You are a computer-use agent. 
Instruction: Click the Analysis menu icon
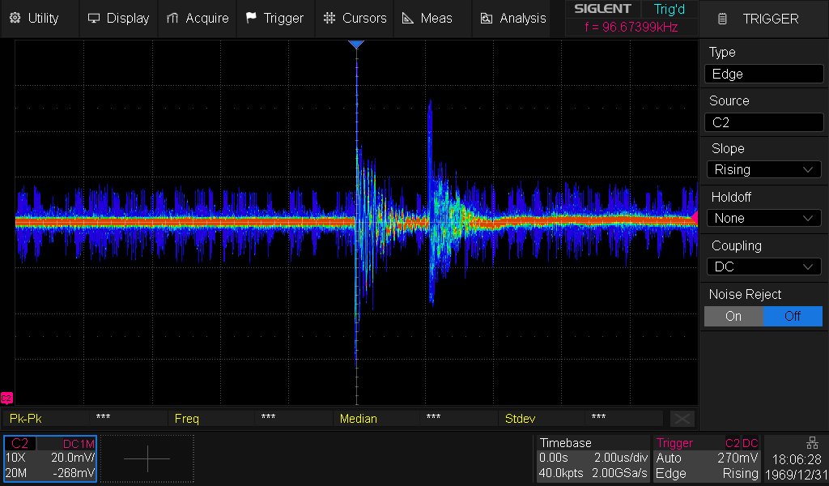pyautogui.click(x=487, y=18)
